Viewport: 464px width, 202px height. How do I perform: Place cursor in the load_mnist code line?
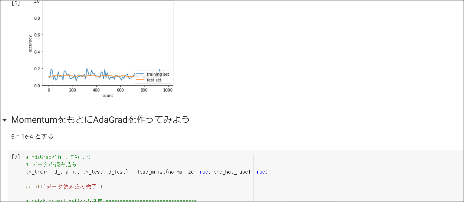point(147,172)
